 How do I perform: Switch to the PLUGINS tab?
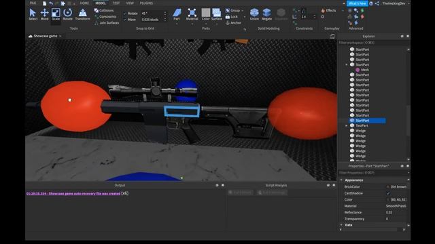tap(146, 3)
